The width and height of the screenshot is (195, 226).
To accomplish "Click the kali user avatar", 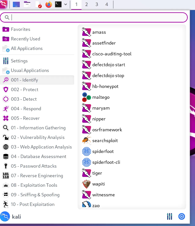I will (x=5, y=216).
